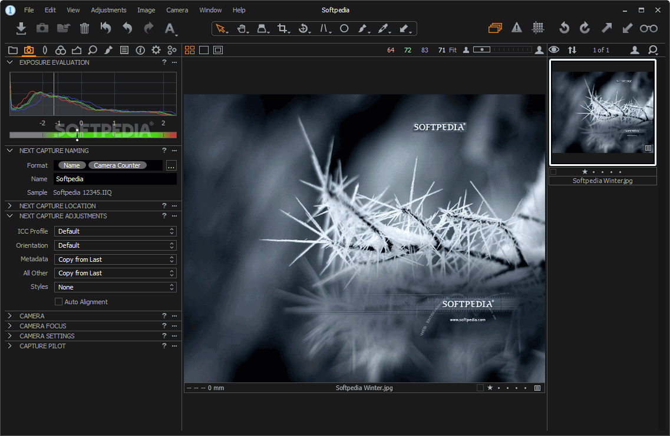Rotate image right icon
Image resolution: width=670 pixels, height=436 pixels.
click(585, 28)
